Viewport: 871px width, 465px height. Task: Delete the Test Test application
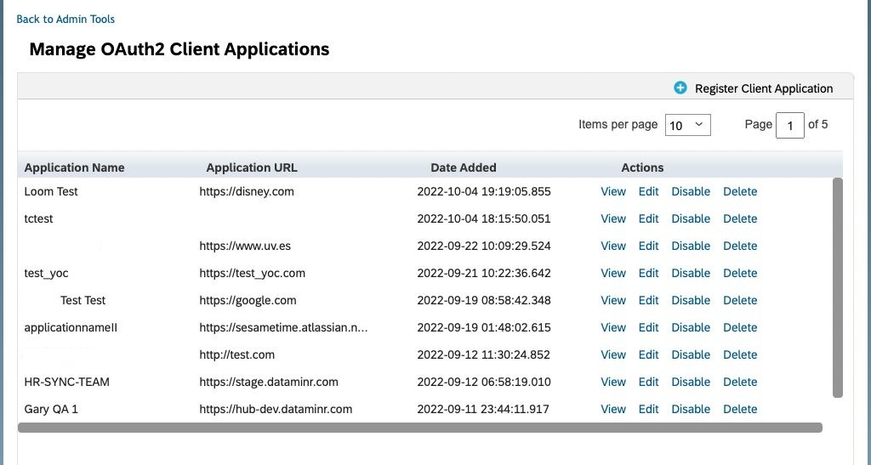coord(740,300)
